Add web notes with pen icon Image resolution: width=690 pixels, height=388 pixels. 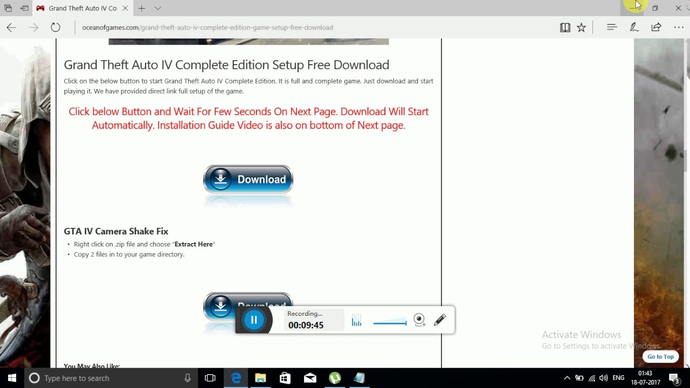[x=634, y=27]
